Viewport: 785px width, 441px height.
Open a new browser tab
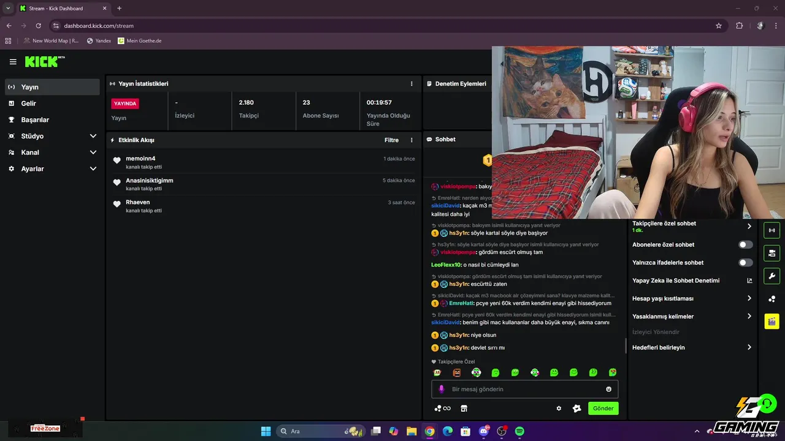coord(119,9)
